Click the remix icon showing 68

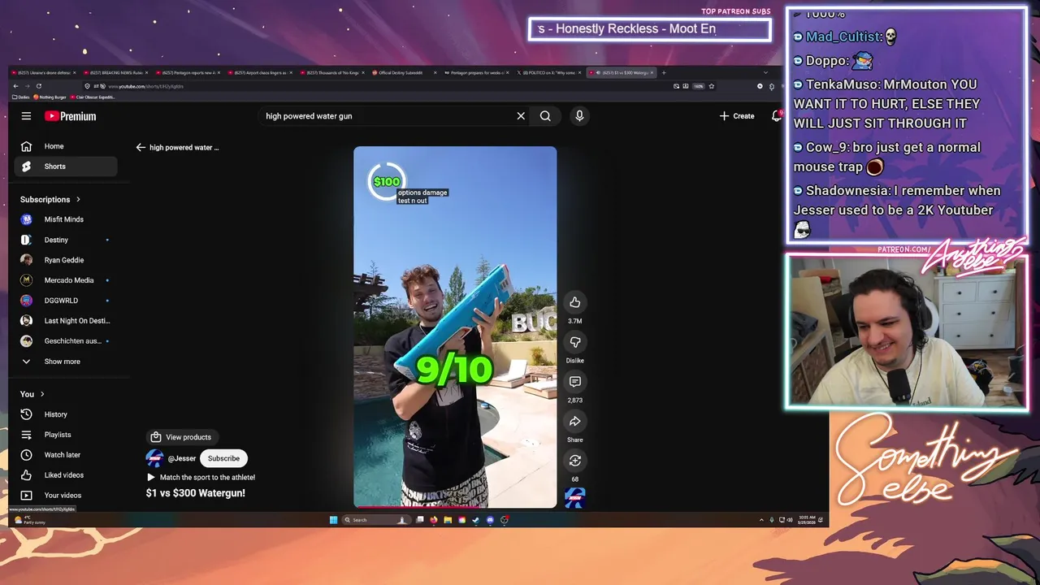574,461
